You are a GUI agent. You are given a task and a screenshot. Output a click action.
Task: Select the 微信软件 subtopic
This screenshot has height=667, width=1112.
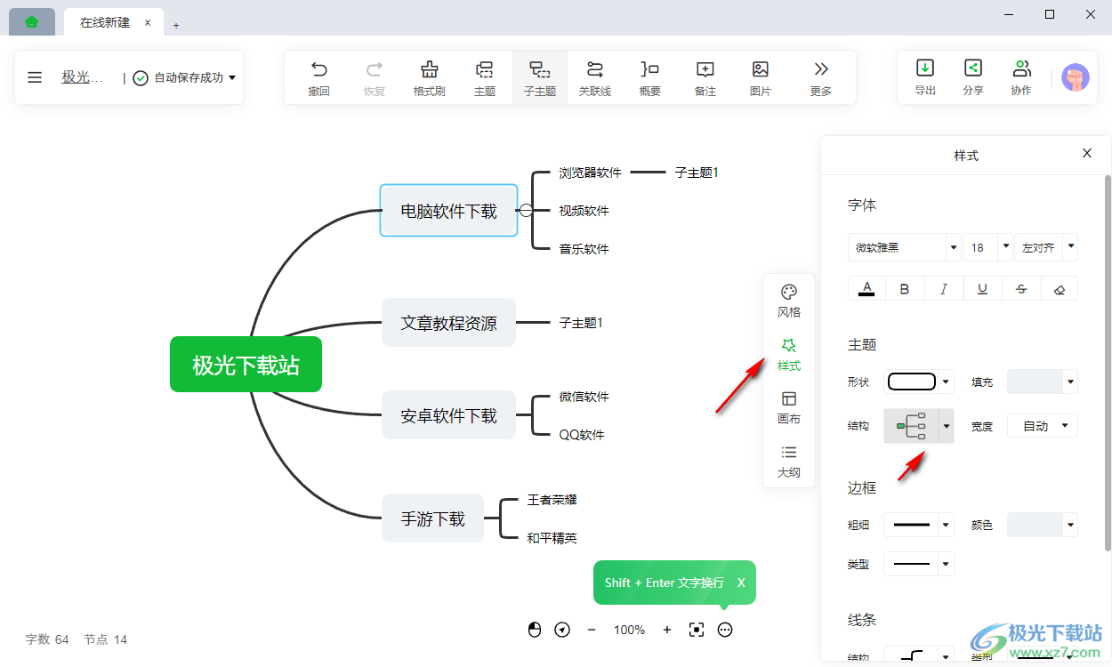(584, 397)
